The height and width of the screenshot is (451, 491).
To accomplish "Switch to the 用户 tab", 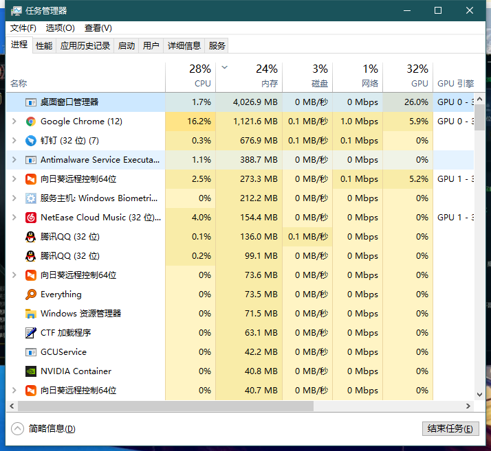I will 151,46.
